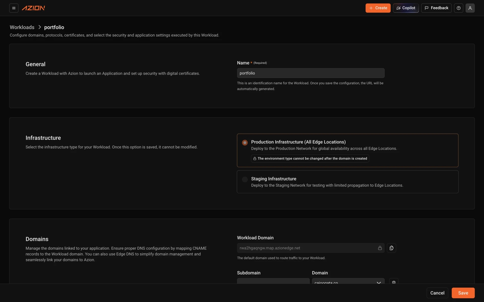Click the lock icon in Workload Domain field
Screen dimensions: 484x302
380,248
